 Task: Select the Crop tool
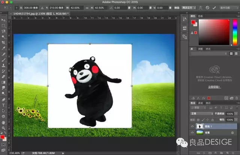[3, 43]
